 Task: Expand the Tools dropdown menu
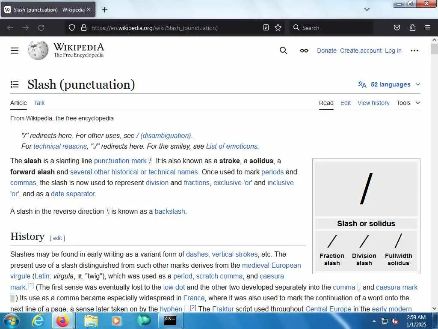click(x=408, y=103)
